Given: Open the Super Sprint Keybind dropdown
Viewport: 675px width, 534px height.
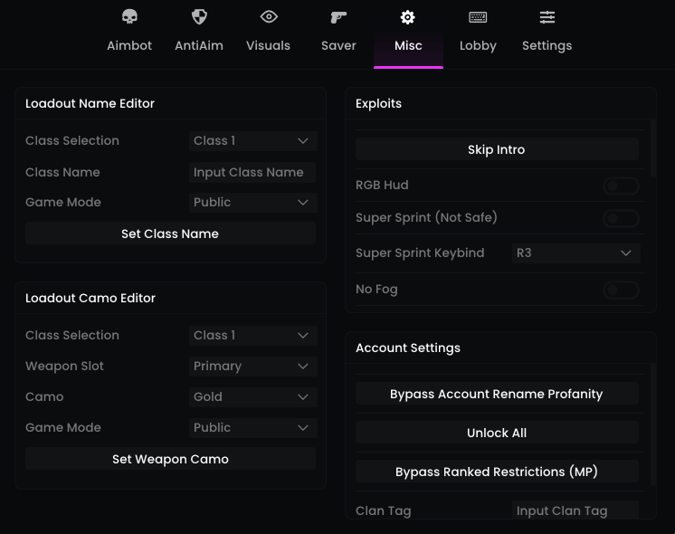Looking at the screenshot, I should (575, 253).
